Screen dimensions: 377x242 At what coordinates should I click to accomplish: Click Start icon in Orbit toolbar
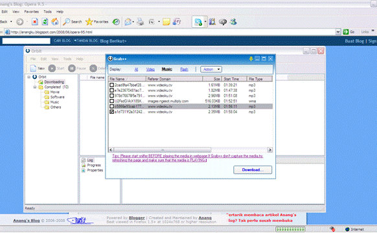click(52, 69)
